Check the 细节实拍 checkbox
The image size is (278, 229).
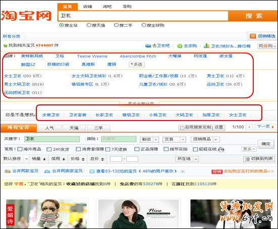click(166, 149)
